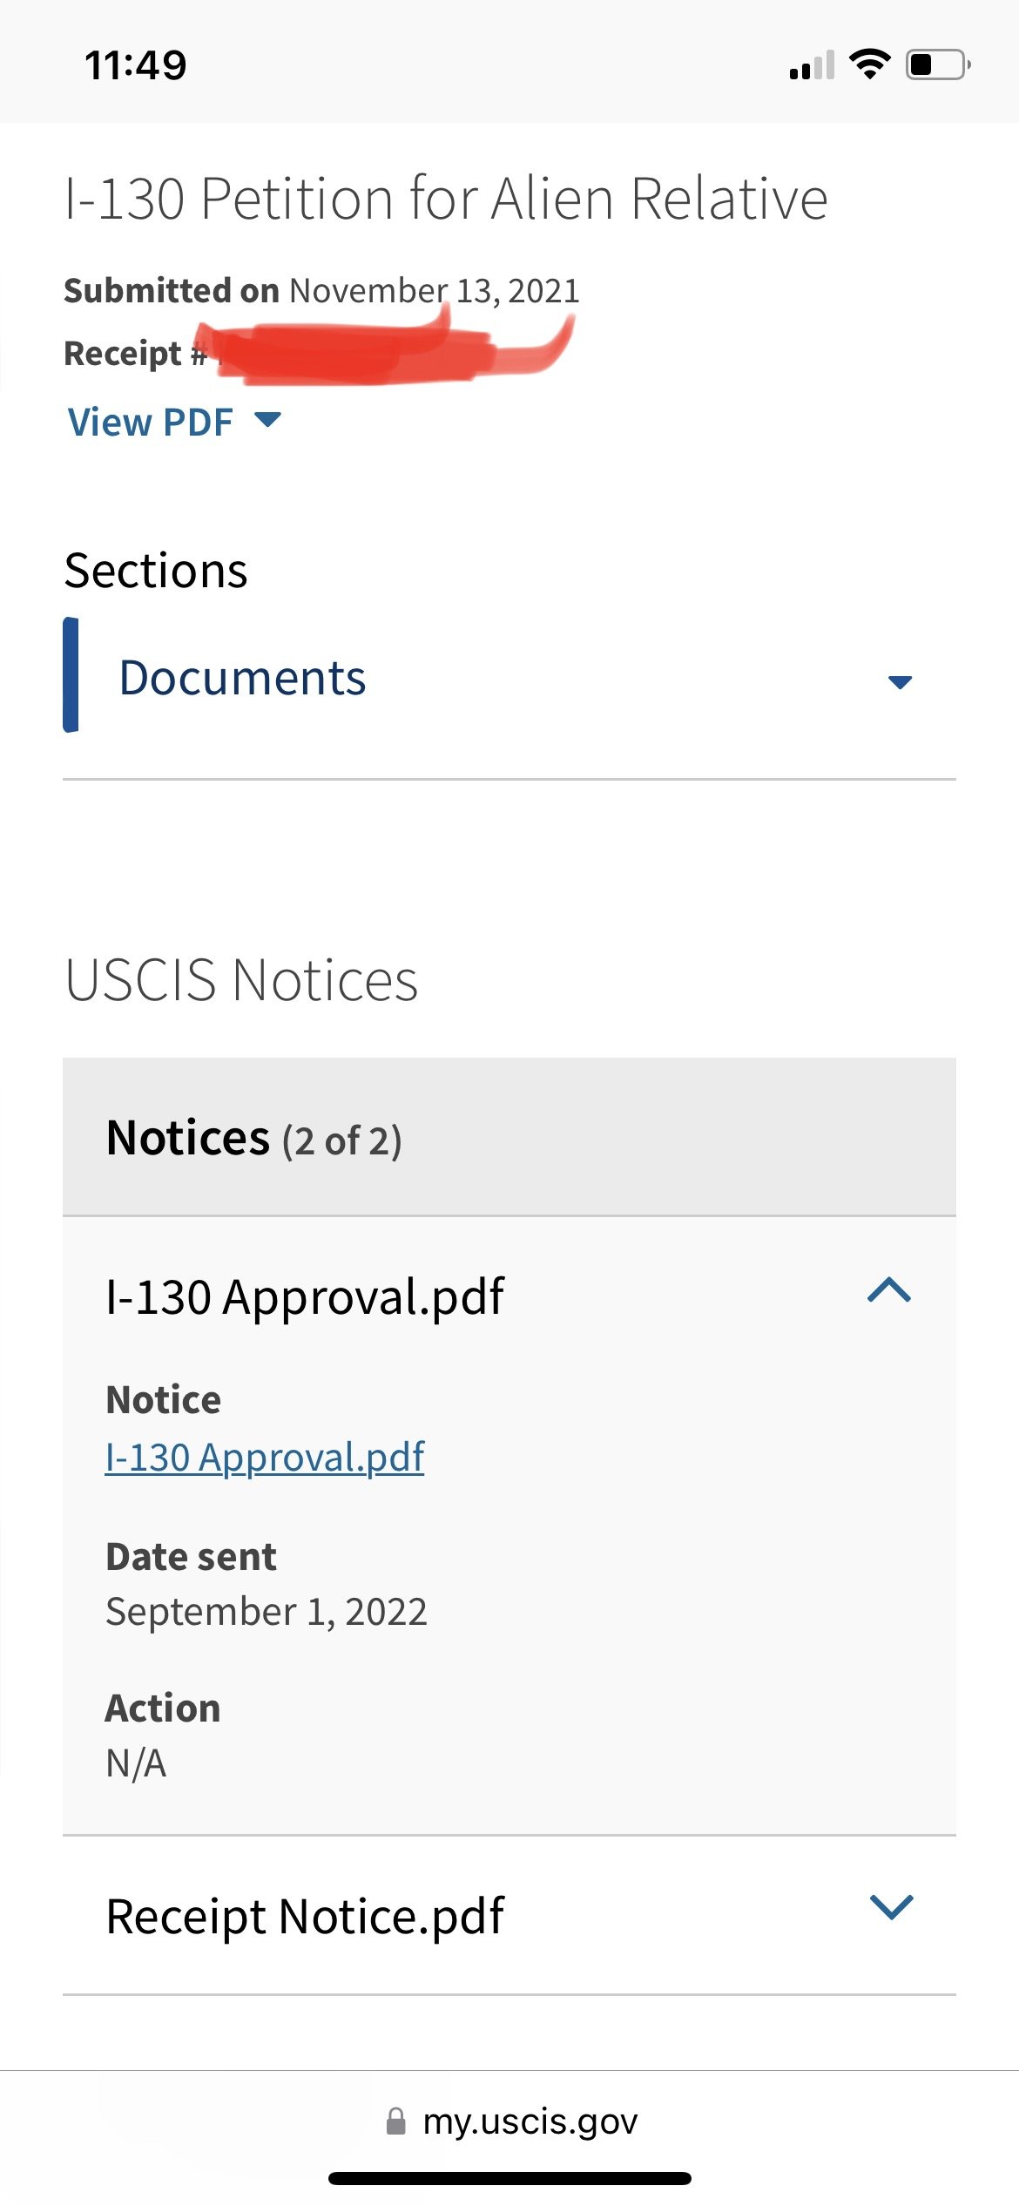The image size is (1019, 2206).
Task: Open the I-130 Approval.pdf link
Action: click(x=265, y=1457)
